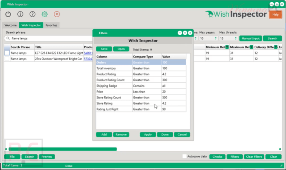Click the top-right Search button
This screenshot has height=170, width=286.
273,38
